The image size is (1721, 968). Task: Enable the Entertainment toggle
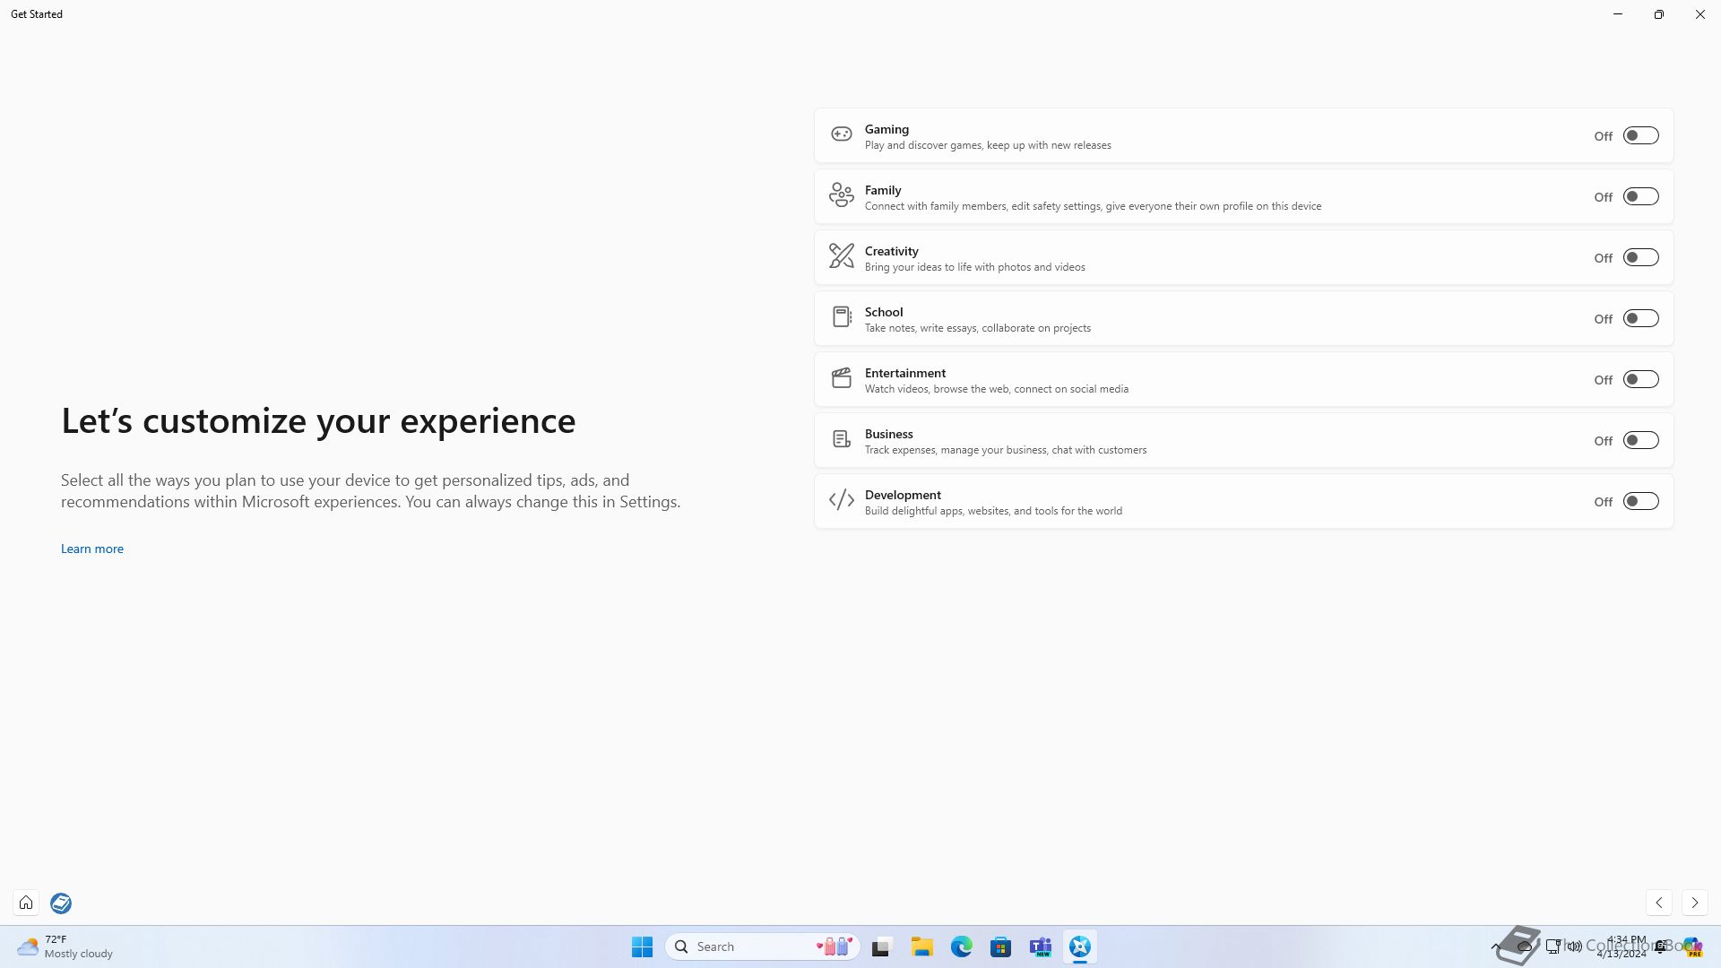[1640, 379]
